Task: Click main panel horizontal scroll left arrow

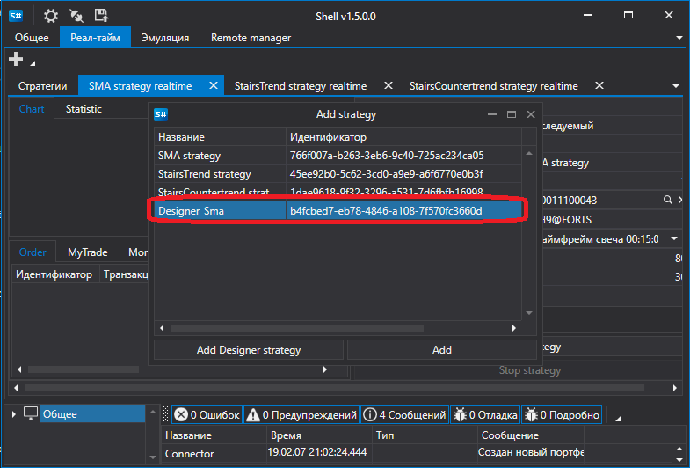Action: [x=17, y=388]
